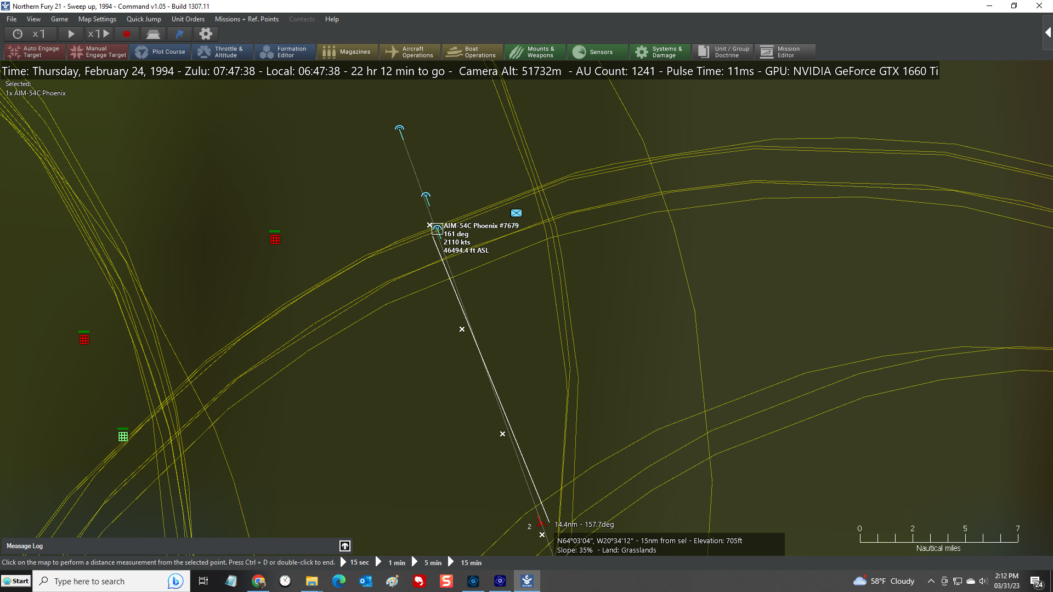Click the red record button
Viewport: 1053px width, 592px height.
127,34
